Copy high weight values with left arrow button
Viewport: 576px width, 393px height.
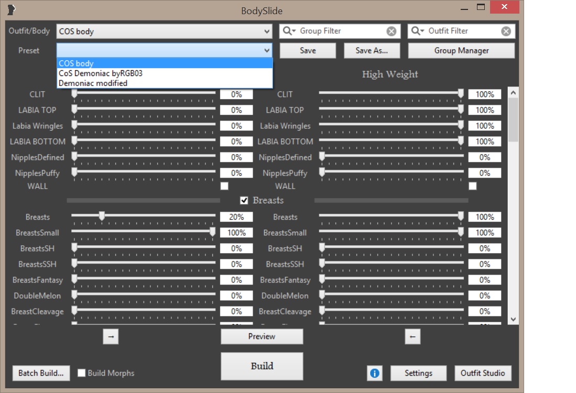click(412, 336)
